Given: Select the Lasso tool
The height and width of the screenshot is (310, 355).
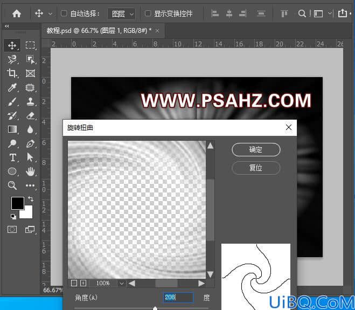Looking at the screenshot, I should [12, 59].
